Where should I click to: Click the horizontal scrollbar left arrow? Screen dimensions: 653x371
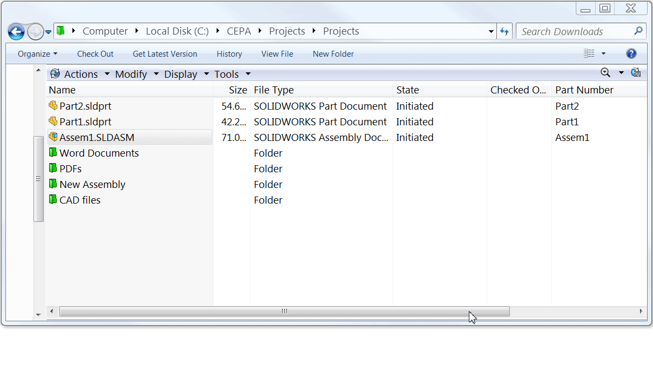tap(52, 311)
